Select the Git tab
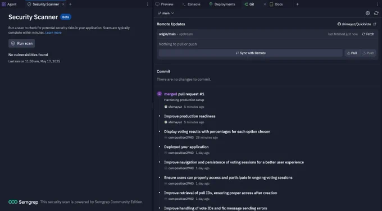 click(249, 4)
